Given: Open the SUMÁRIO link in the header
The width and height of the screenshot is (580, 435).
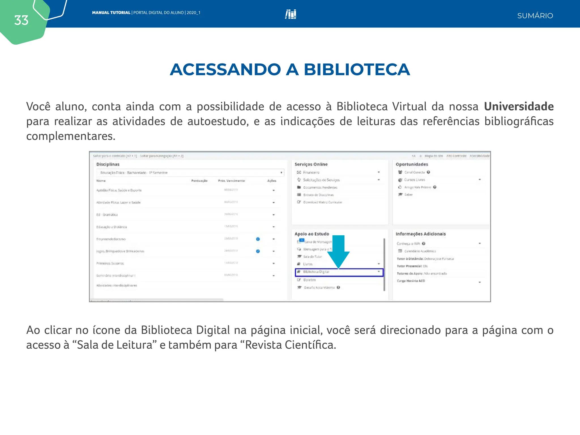Looking at the screenshot, I should (535, 16).
